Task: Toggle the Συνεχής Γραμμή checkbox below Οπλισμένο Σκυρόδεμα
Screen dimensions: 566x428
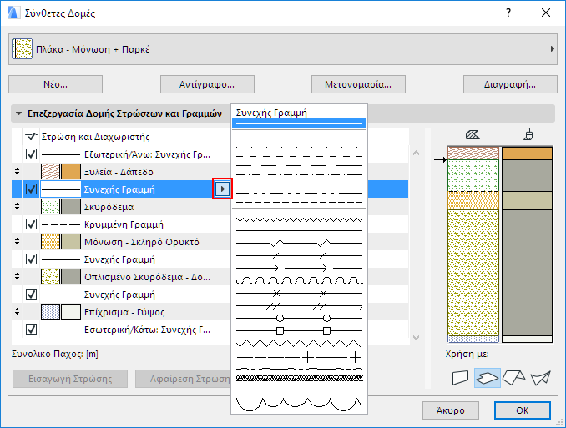Action: pos(32,295)
